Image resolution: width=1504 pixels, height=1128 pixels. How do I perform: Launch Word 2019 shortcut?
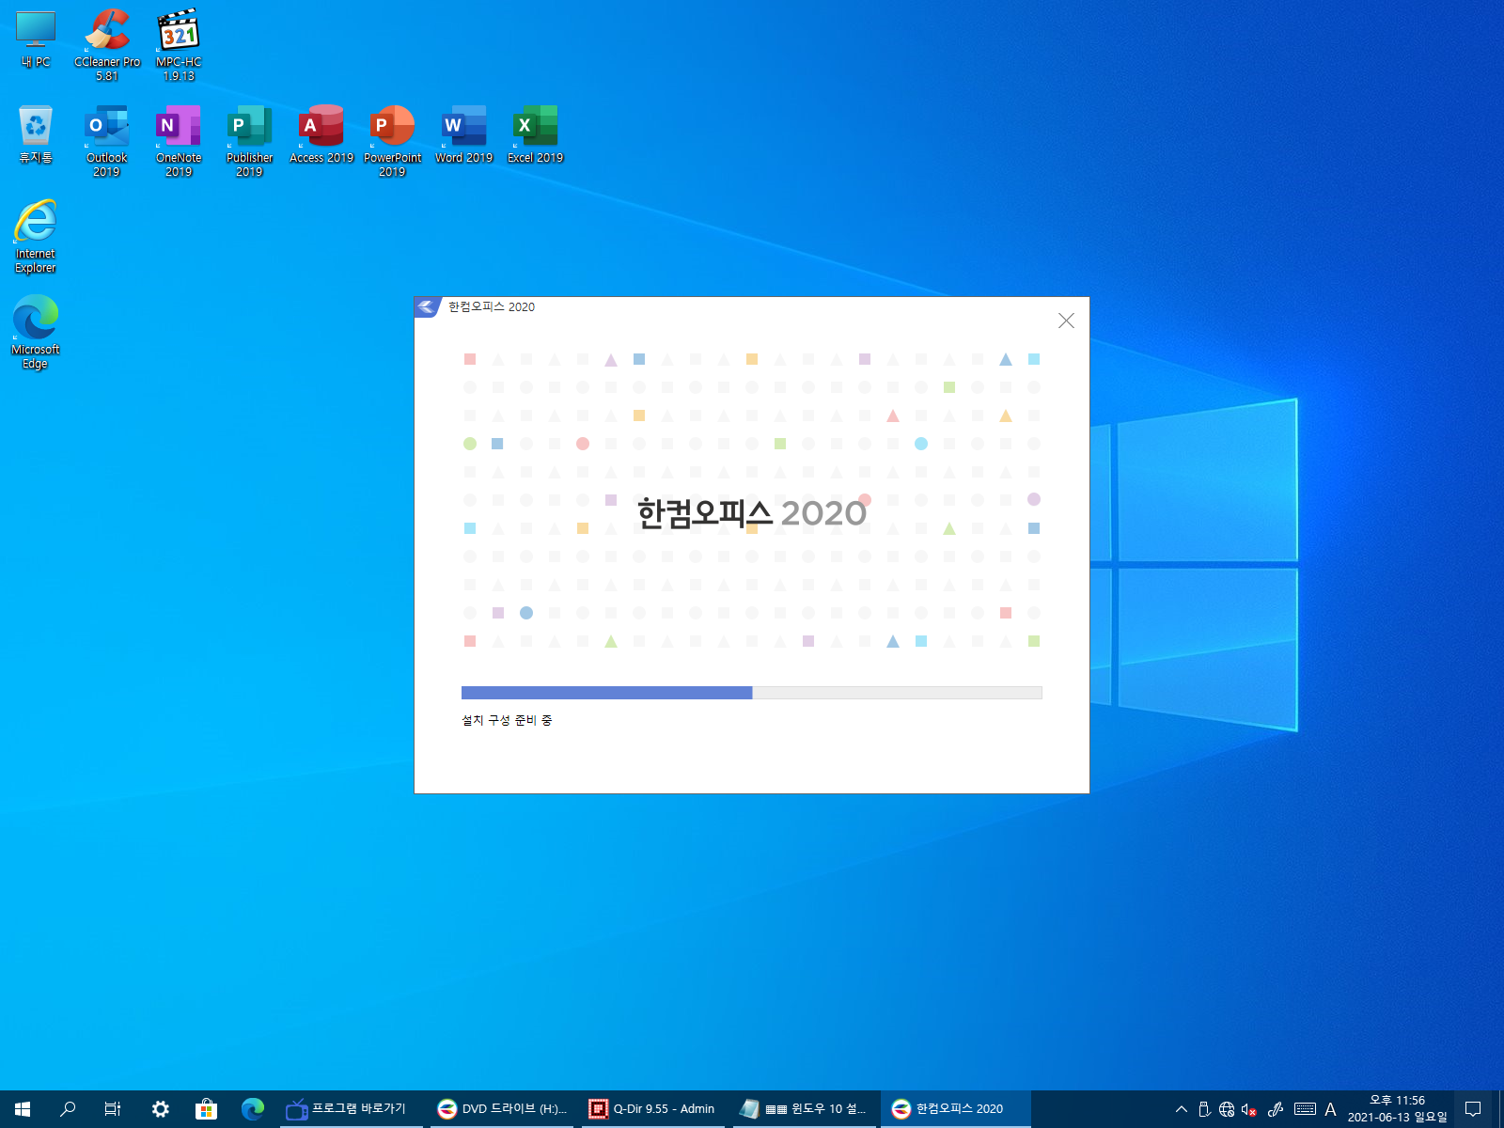pos(464,134)
